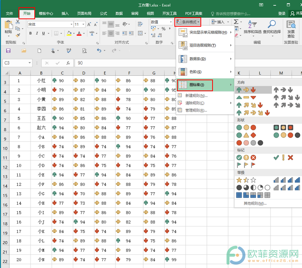302x268 pixels.
Task: Click the spell check icon in quick access bar
Action: (x=69, y=51)
